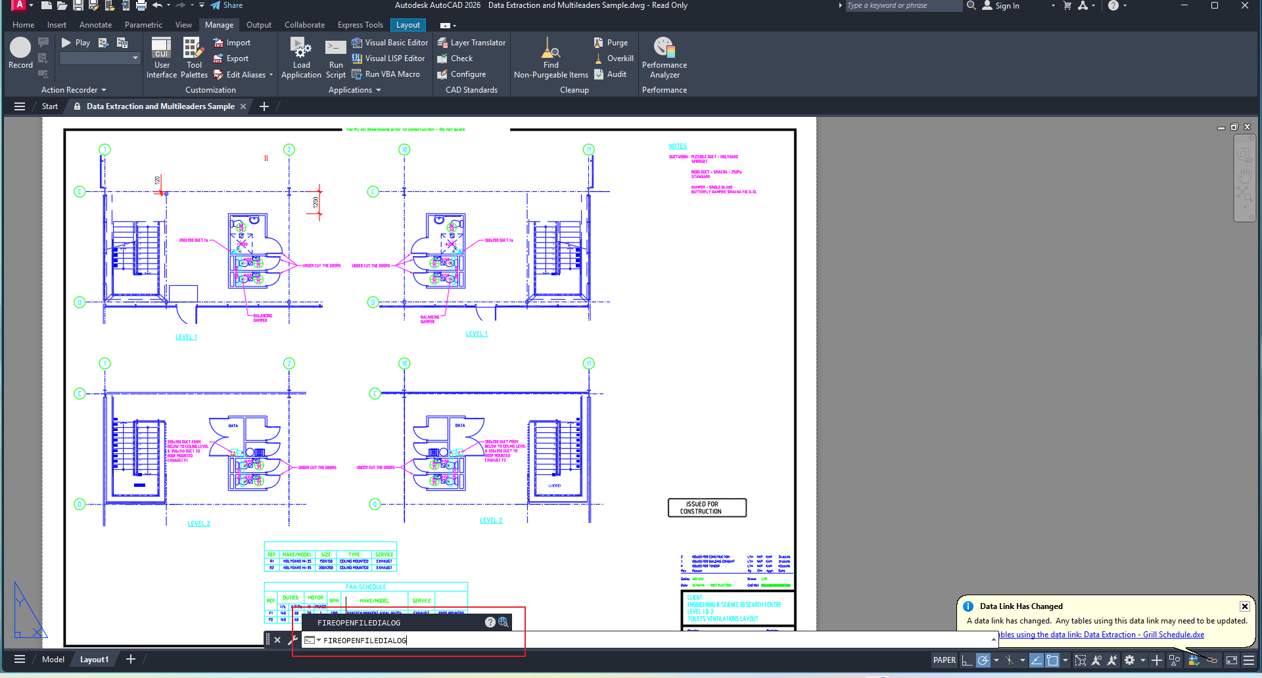Click the Run Script icon
Image resolution: width=1262 pixels, height=678 pixels.
pyautogui.click(x=335, y=48)
